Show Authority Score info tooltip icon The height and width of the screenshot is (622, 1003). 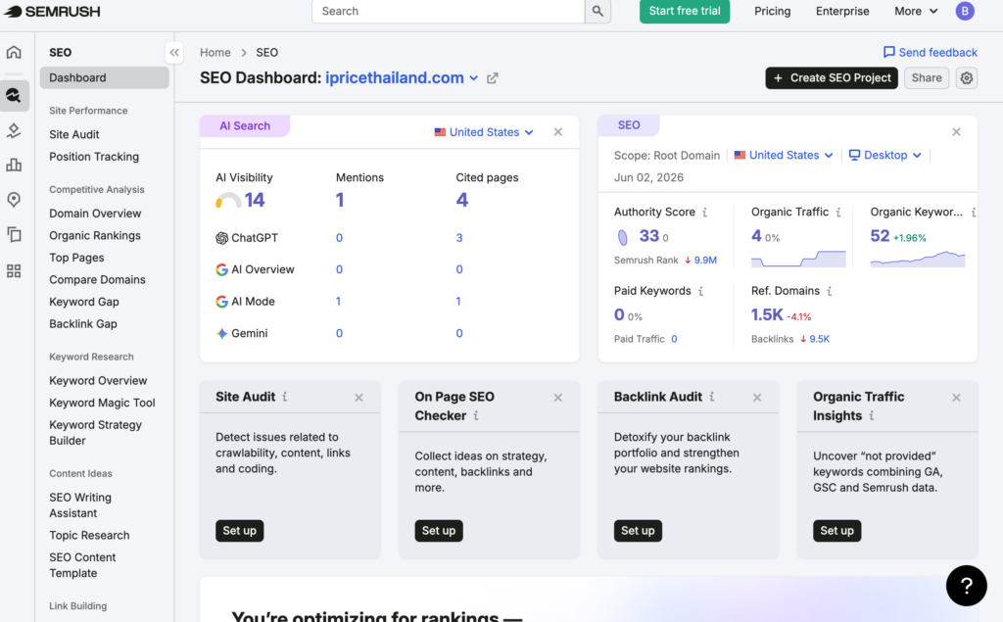point(705,213)
